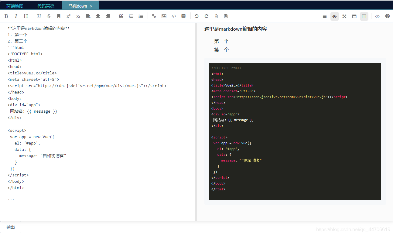
Task: Click the preview heading '这里是markdown编辑的内容'
Action: click(235, 29)
